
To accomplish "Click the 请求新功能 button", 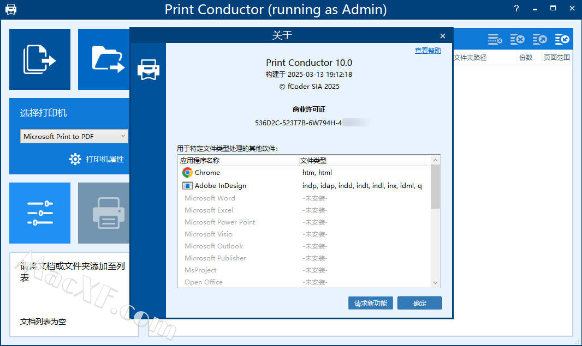I will pyautogui.click(x=370, y=303).
